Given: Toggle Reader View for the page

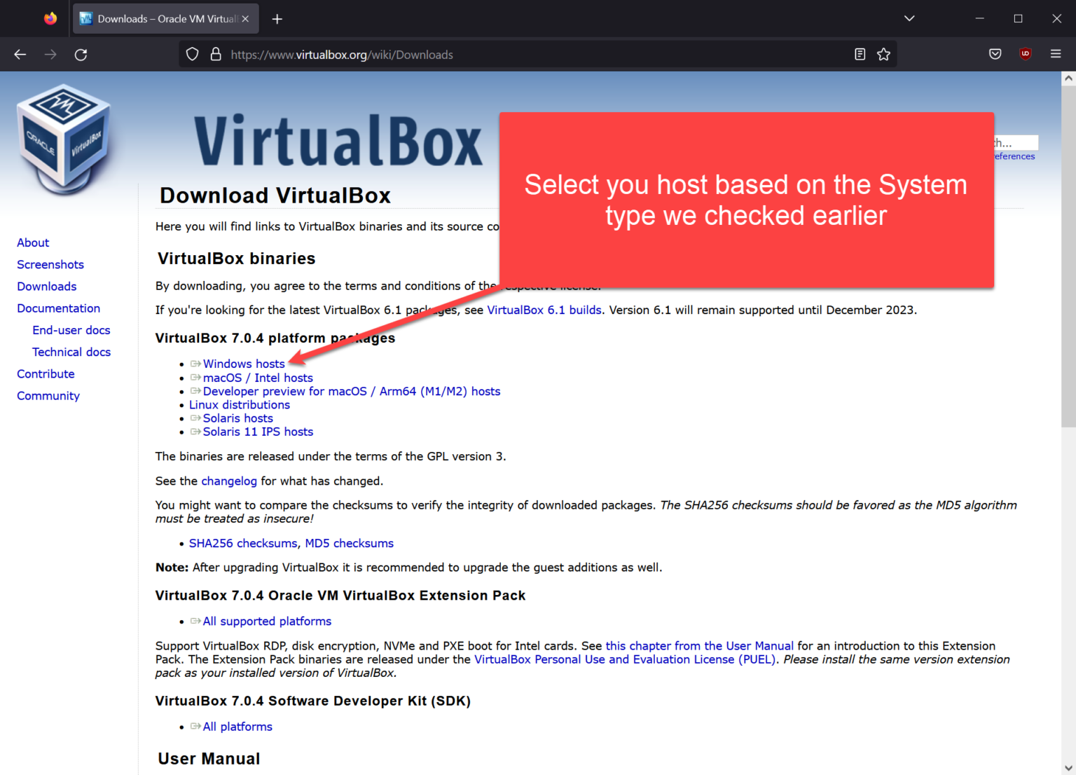Looking at the screenshot, I should tap(860, 54).
